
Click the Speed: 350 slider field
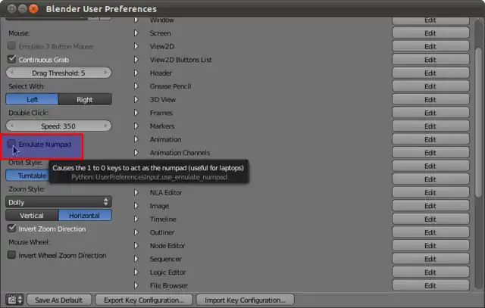click(x=59, y=126)
